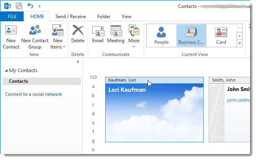This screenshot has height=160, width=256.
Task: Jump to contacts starting with e
Action: tap(93, 123)
